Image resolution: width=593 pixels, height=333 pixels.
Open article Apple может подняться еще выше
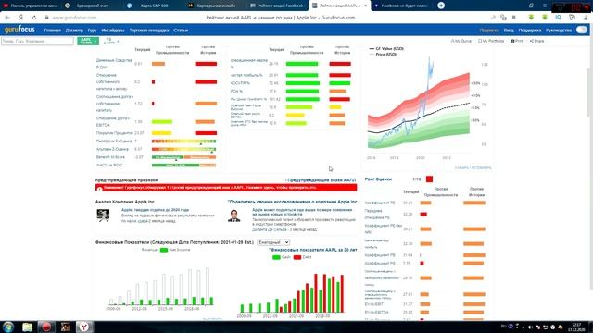click(302, 212)
